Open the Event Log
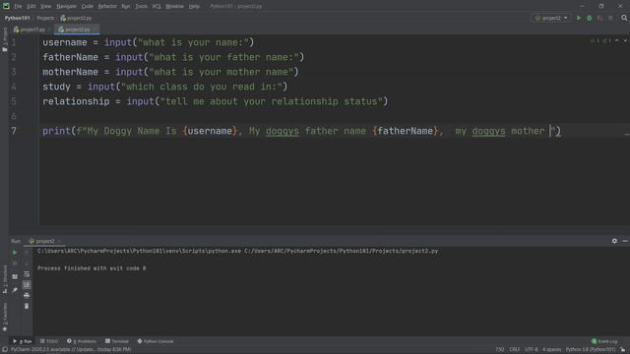This screenshot has height=354, width=630. 604,341
